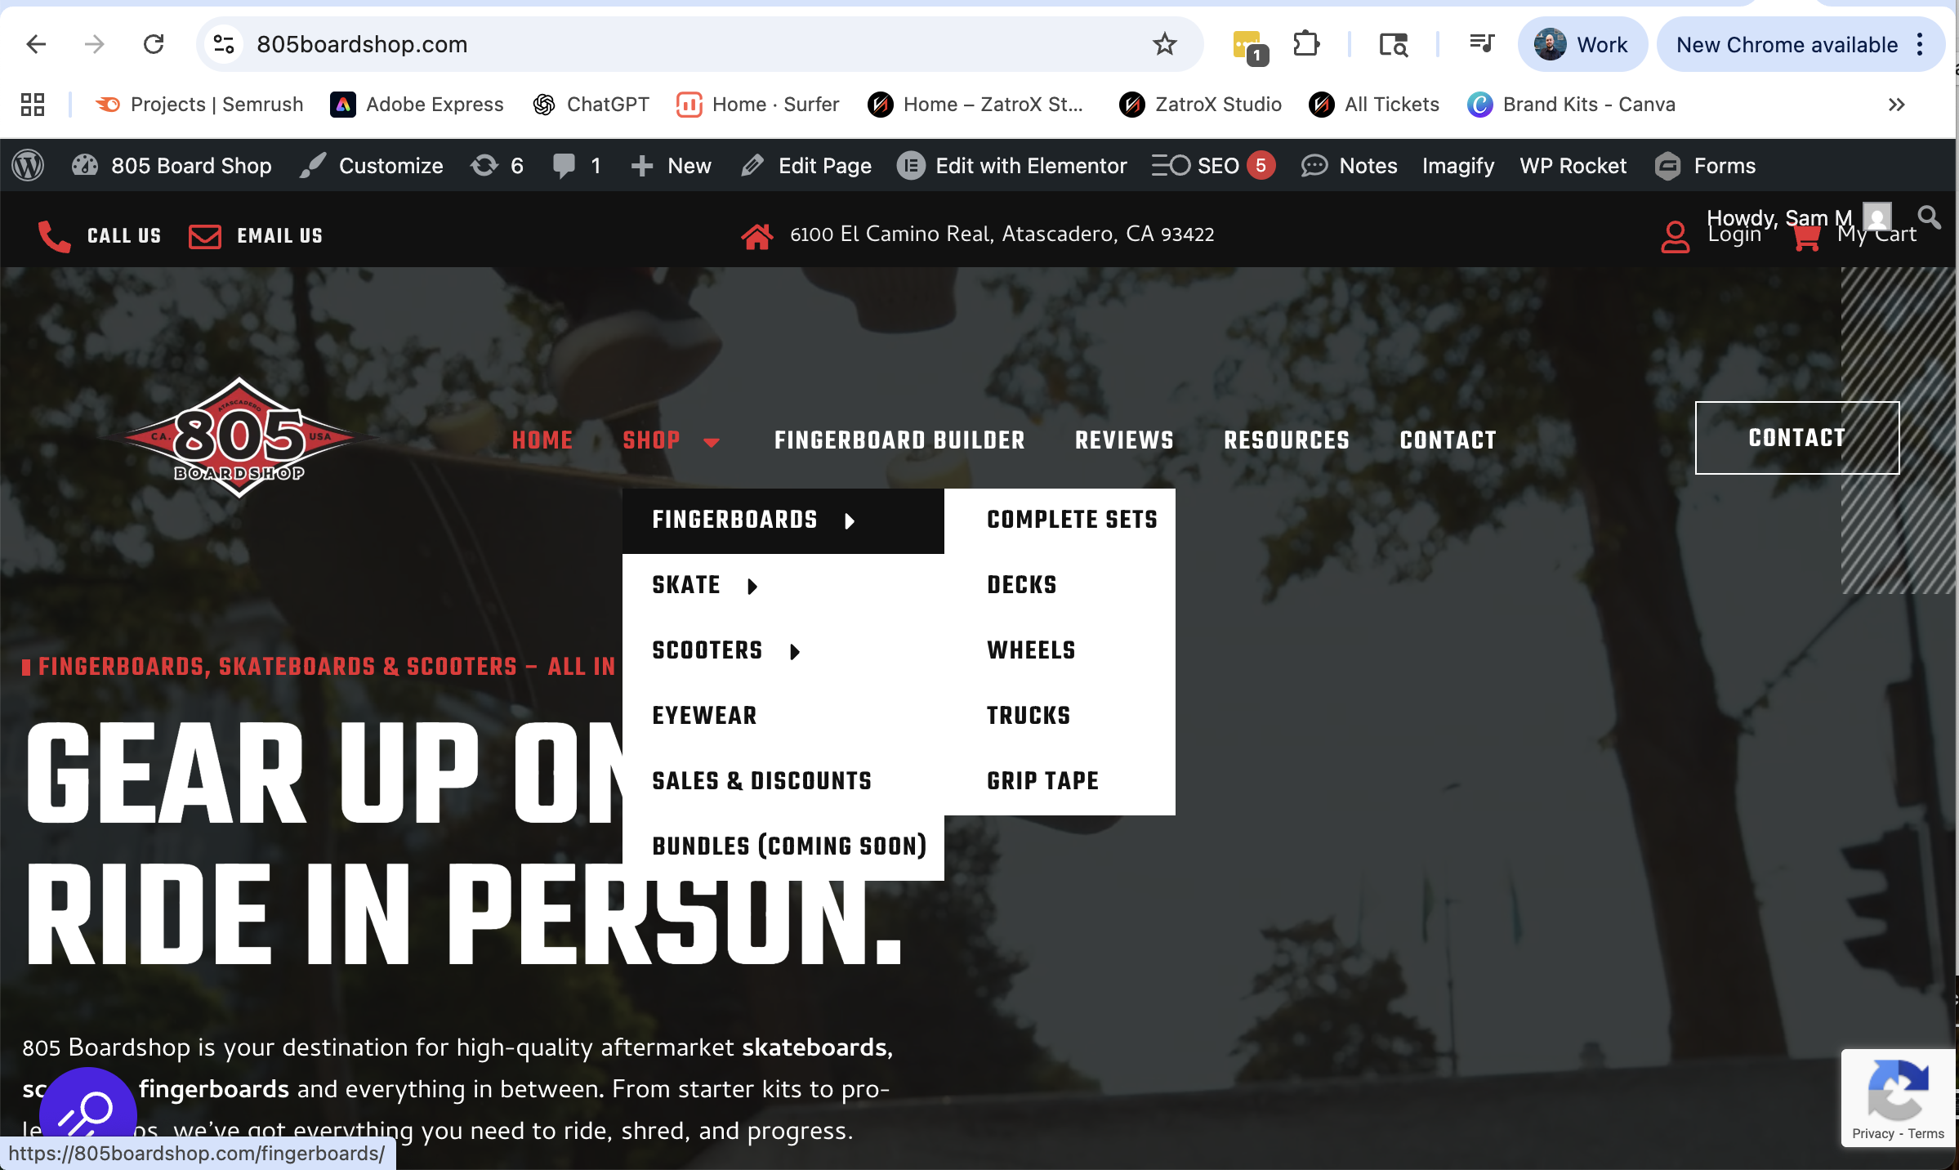Viewport: 1959px width, 1170px height.
Task: Click the outlined CONTACT button
Action: (x=1797, y=438)
